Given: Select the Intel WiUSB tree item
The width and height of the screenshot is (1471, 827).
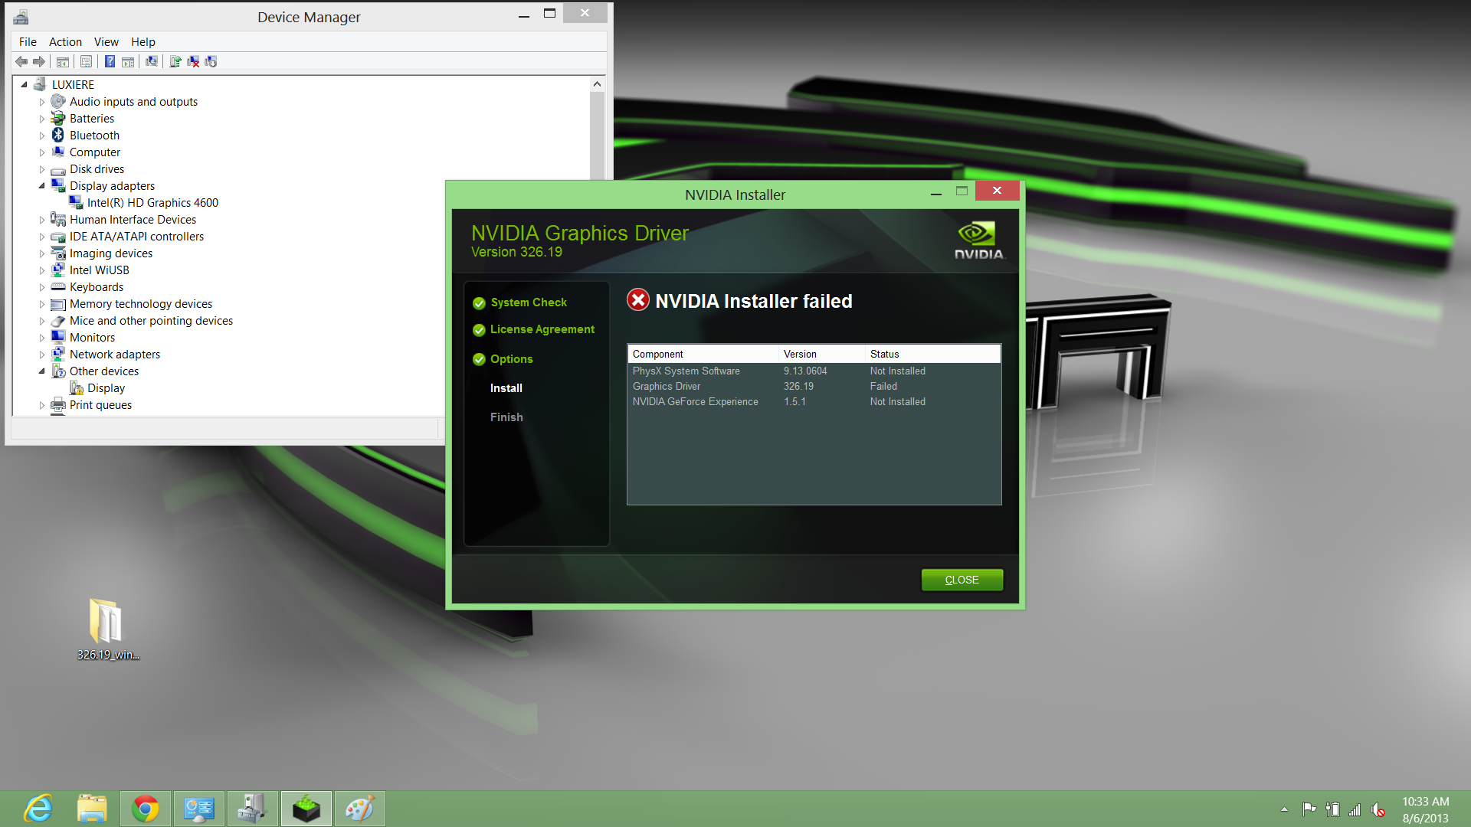Looking at the screenshot, I should pyautogui.click(x=100, y=270).
